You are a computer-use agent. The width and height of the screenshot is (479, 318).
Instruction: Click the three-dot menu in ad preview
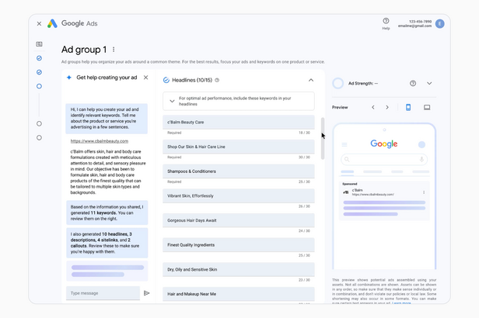[424, 192]
